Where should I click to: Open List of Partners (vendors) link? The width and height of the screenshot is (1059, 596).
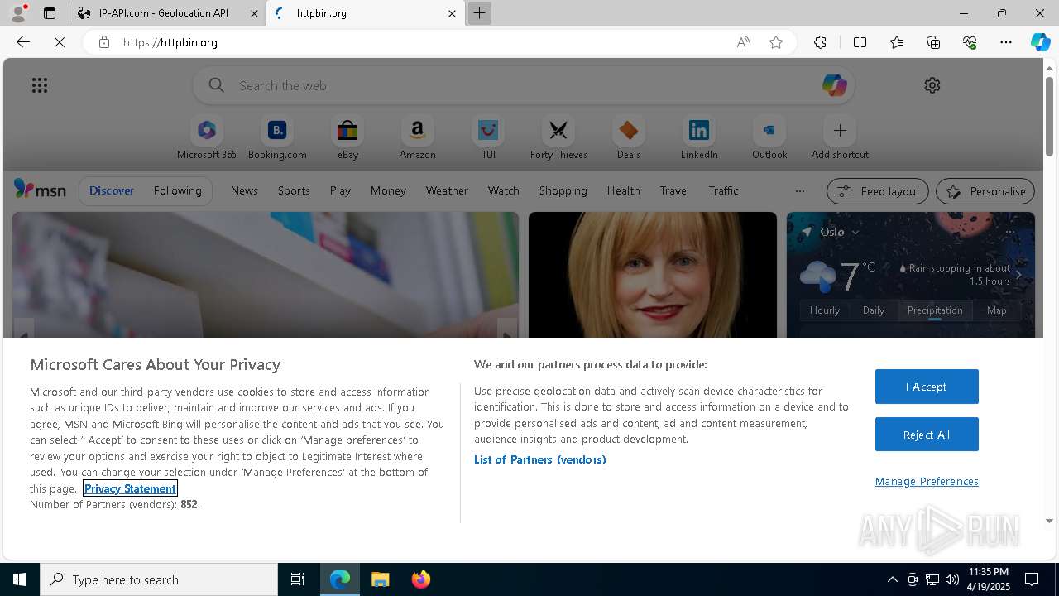(x=539, y=459)
